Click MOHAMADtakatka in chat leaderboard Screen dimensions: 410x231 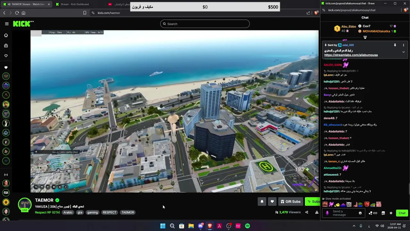(376, 31)
